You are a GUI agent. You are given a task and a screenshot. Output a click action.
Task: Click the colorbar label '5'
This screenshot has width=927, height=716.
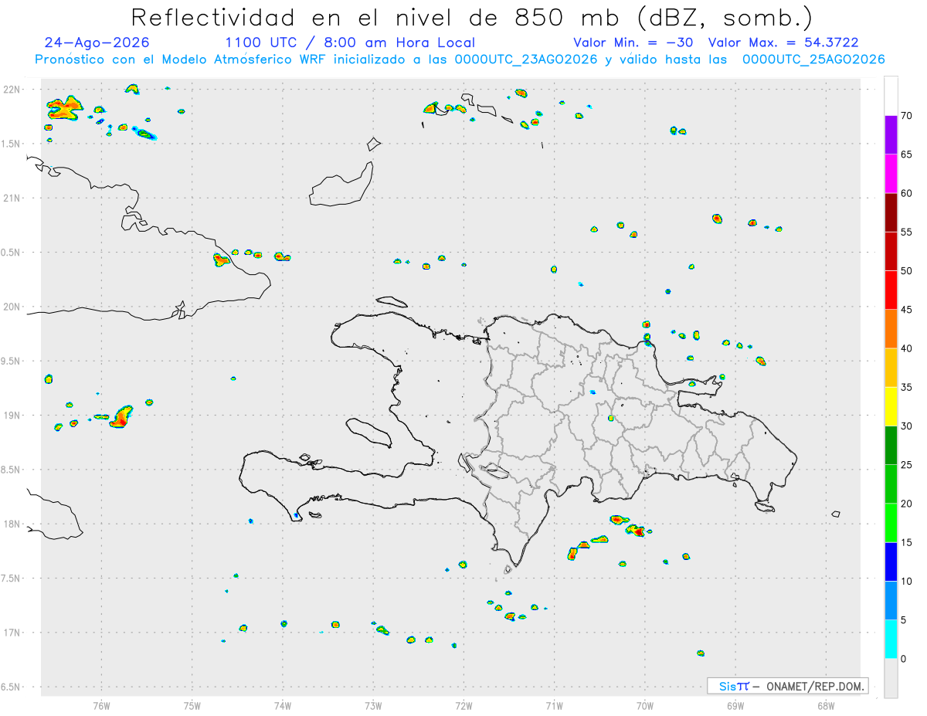[x=904, y=619]
